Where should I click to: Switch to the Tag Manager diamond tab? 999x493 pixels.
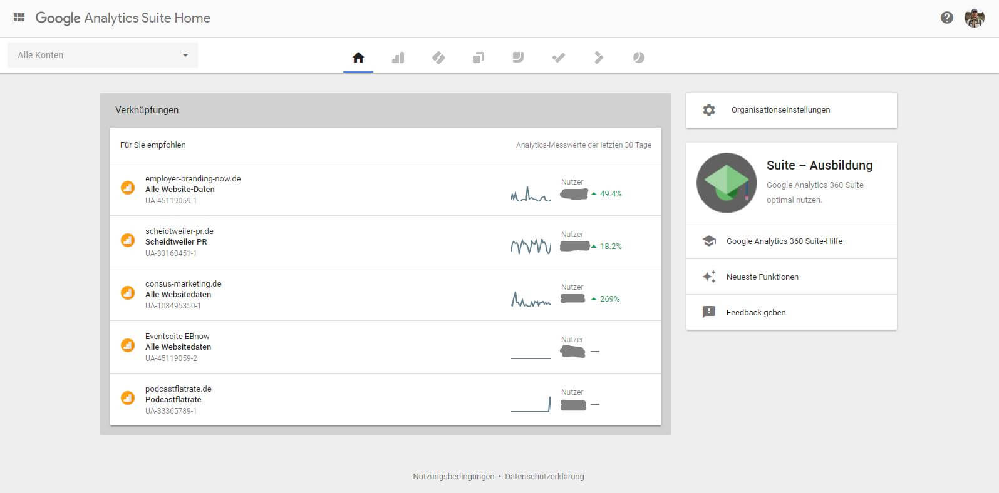point(438,58)
